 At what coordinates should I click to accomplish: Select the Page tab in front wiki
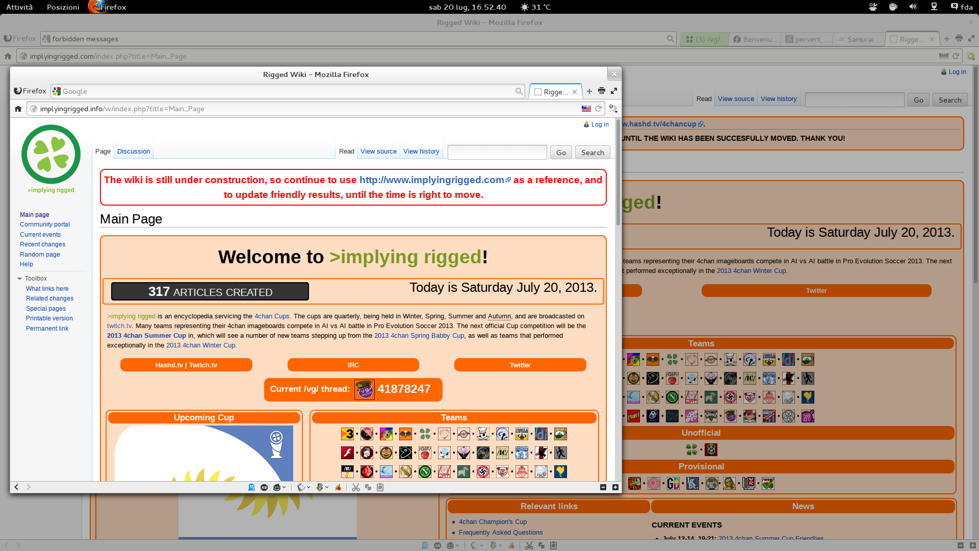(x=103, y=152)
